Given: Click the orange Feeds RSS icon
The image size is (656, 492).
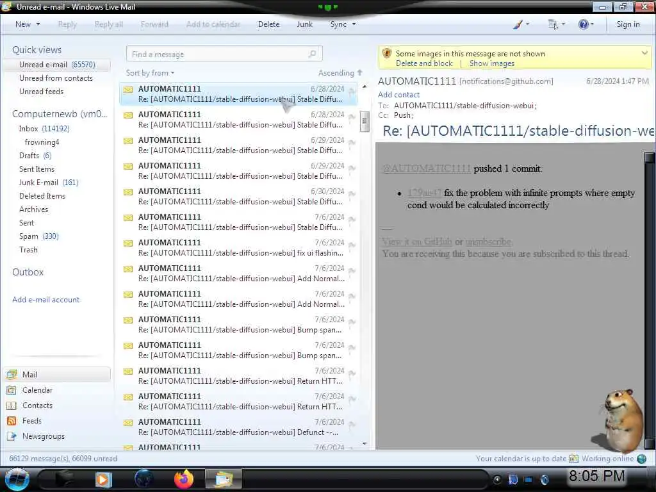Looking at the screenshot, I should [x=12, y=421].
